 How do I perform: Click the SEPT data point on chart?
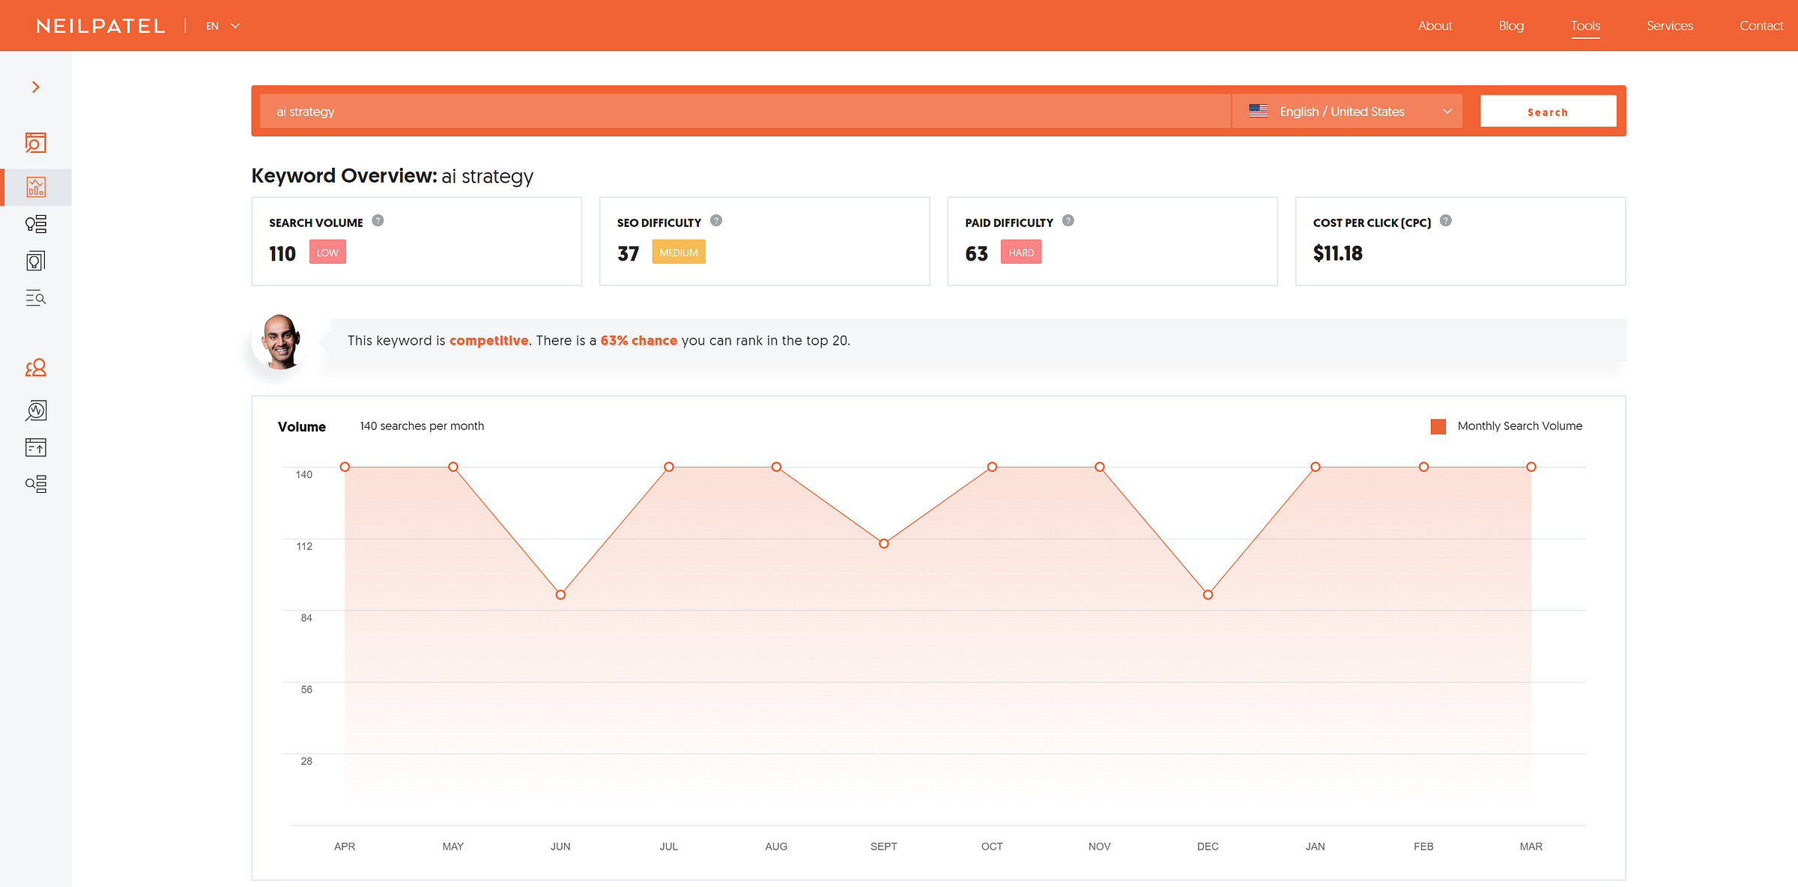pos(884,543)
